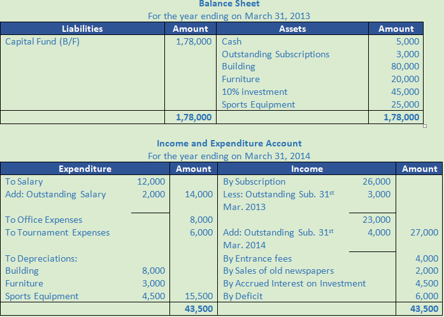444x317 pixels.
Task: Select the 'Cash' asset row label
Action: coord(232,41)
